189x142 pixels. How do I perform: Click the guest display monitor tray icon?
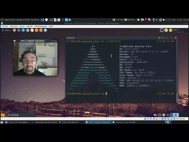pos(159,115)
